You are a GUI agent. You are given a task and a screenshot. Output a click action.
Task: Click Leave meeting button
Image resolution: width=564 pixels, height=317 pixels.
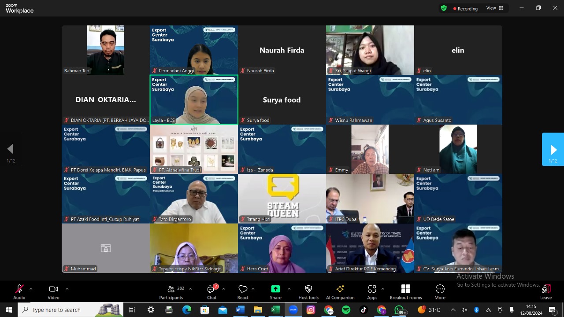[546, 292]
